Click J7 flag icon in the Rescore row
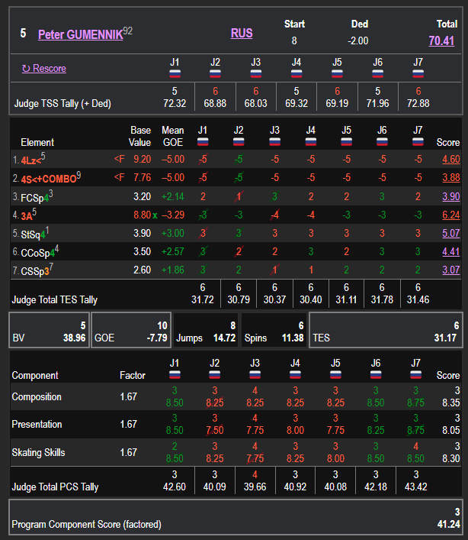 (417, 74)
